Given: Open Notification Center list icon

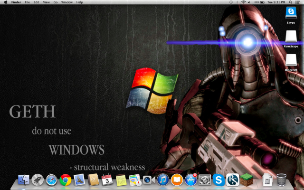Looking at the screenshot, I should tap(297, 2).
